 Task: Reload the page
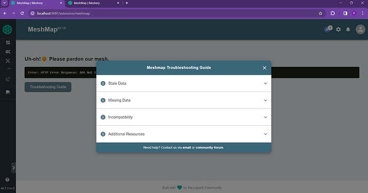(x=22, y=13)
